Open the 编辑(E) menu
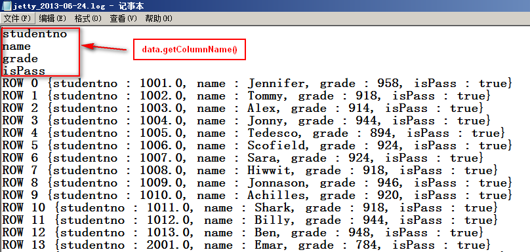 [x=52, y=18]
